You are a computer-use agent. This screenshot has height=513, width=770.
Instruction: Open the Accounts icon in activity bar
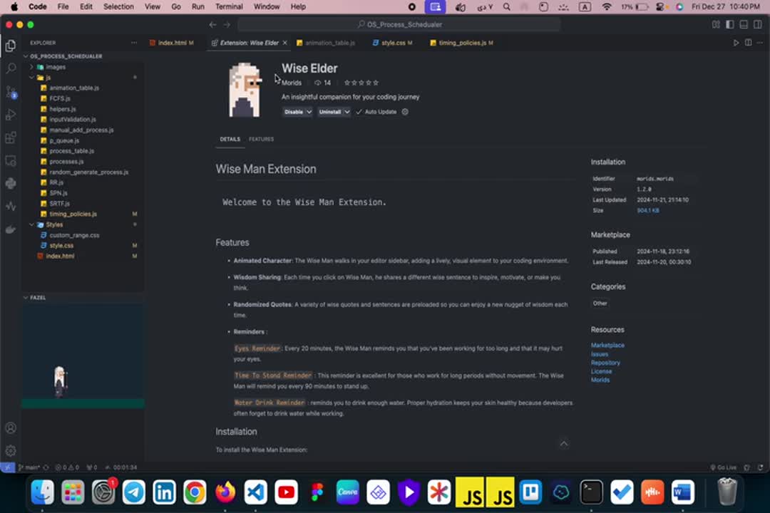pos(10,428)
